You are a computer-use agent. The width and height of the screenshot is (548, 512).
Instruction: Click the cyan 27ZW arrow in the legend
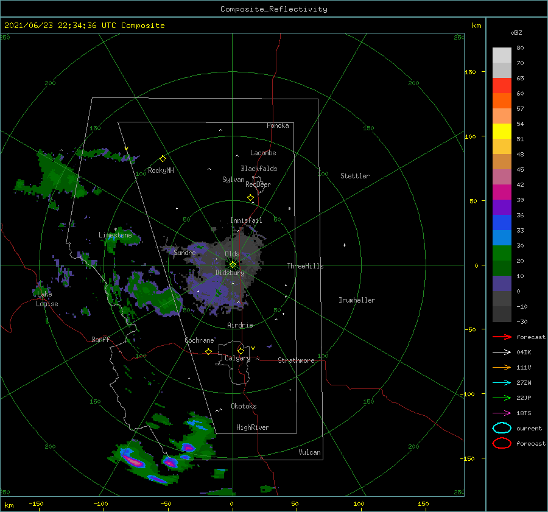pos(502,383)
